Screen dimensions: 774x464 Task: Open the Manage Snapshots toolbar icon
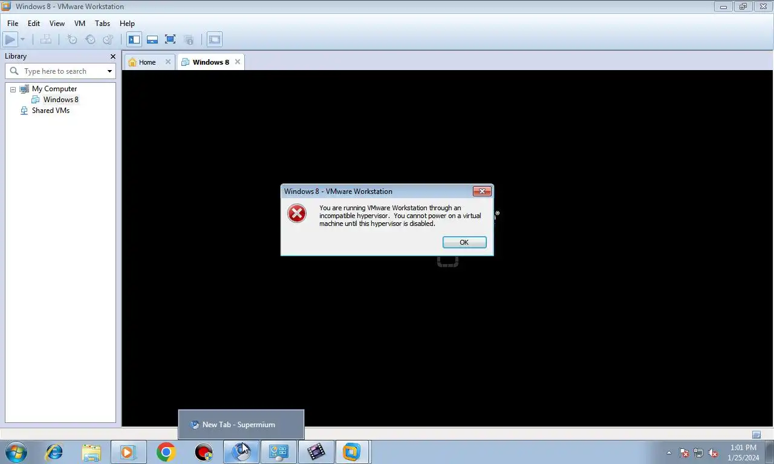click(x=108, y=40)
